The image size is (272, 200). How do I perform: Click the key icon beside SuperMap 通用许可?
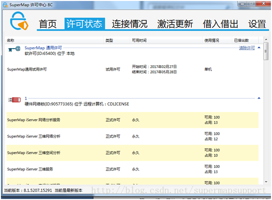point(14,49)
